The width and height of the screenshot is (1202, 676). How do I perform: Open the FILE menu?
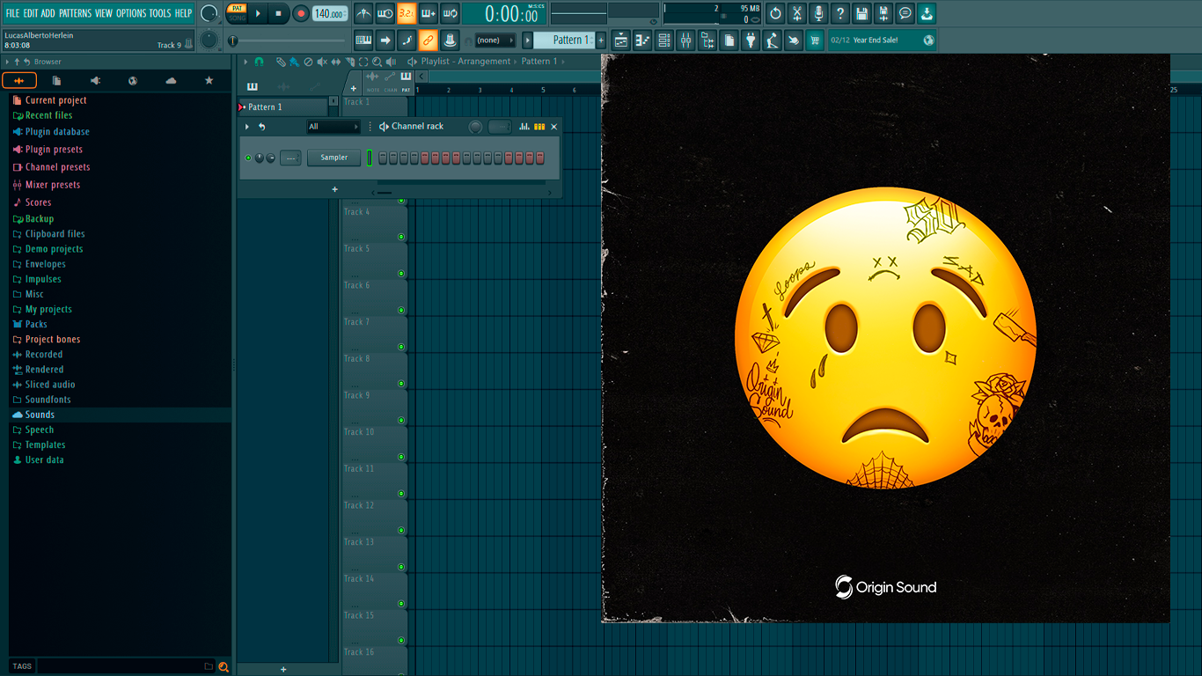tap(13, 13)
